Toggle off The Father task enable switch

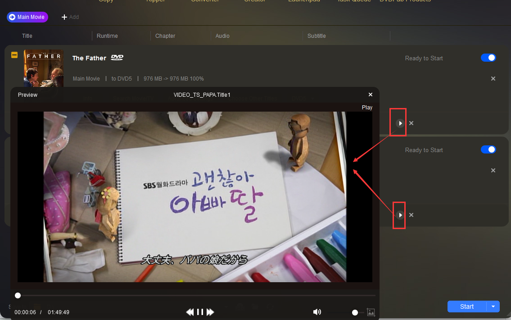pyautogui.click(x=488, y=58)
